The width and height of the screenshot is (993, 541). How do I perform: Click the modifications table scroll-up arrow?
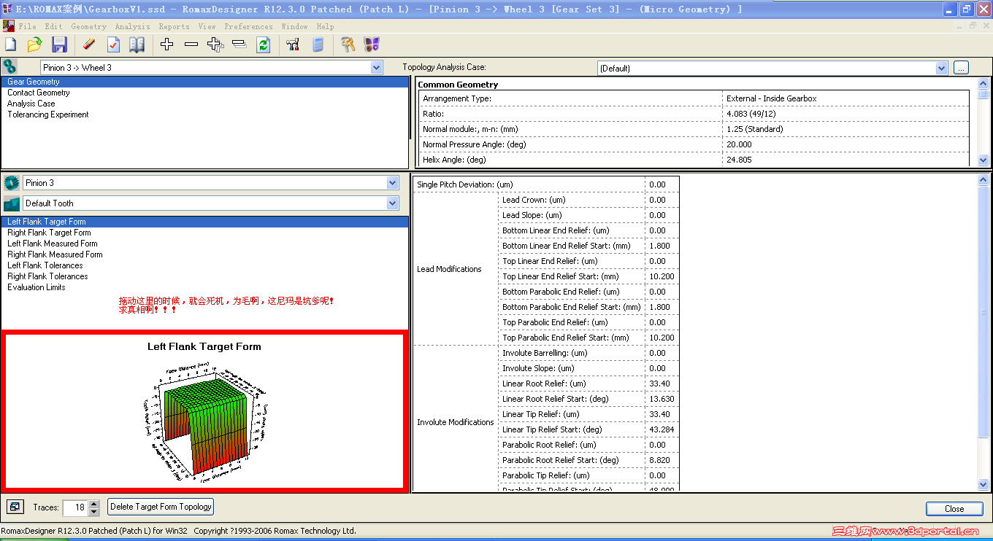[984, 180]
